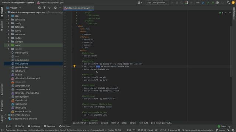Jump to previous highlighted problem arrow

pos(226,13)
